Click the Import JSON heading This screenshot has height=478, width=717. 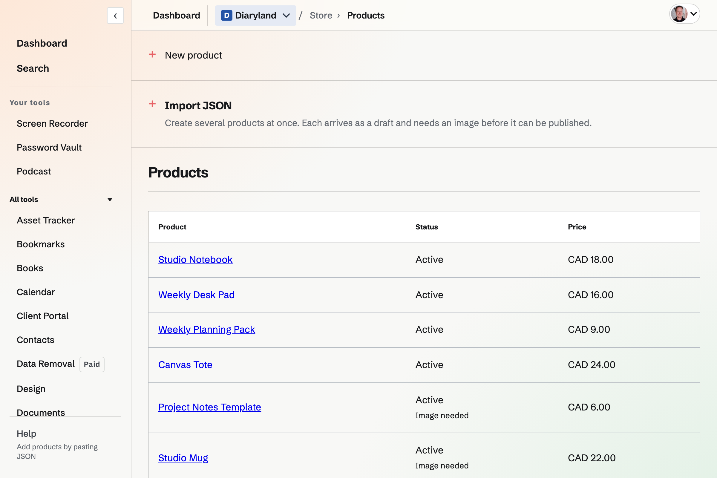(198, 105)
